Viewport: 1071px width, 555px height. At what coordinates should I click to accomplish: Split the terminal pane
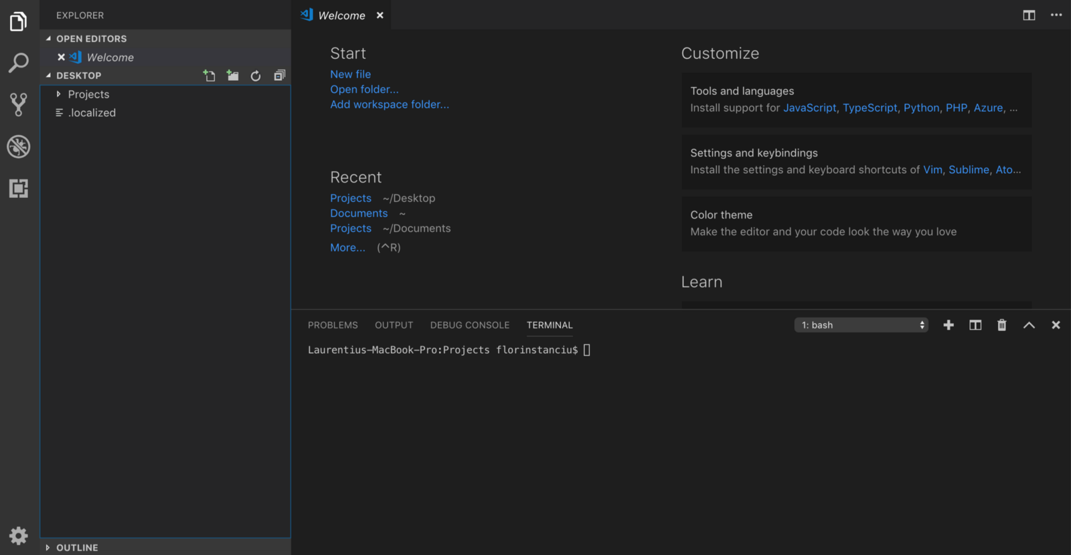(975, 325)
